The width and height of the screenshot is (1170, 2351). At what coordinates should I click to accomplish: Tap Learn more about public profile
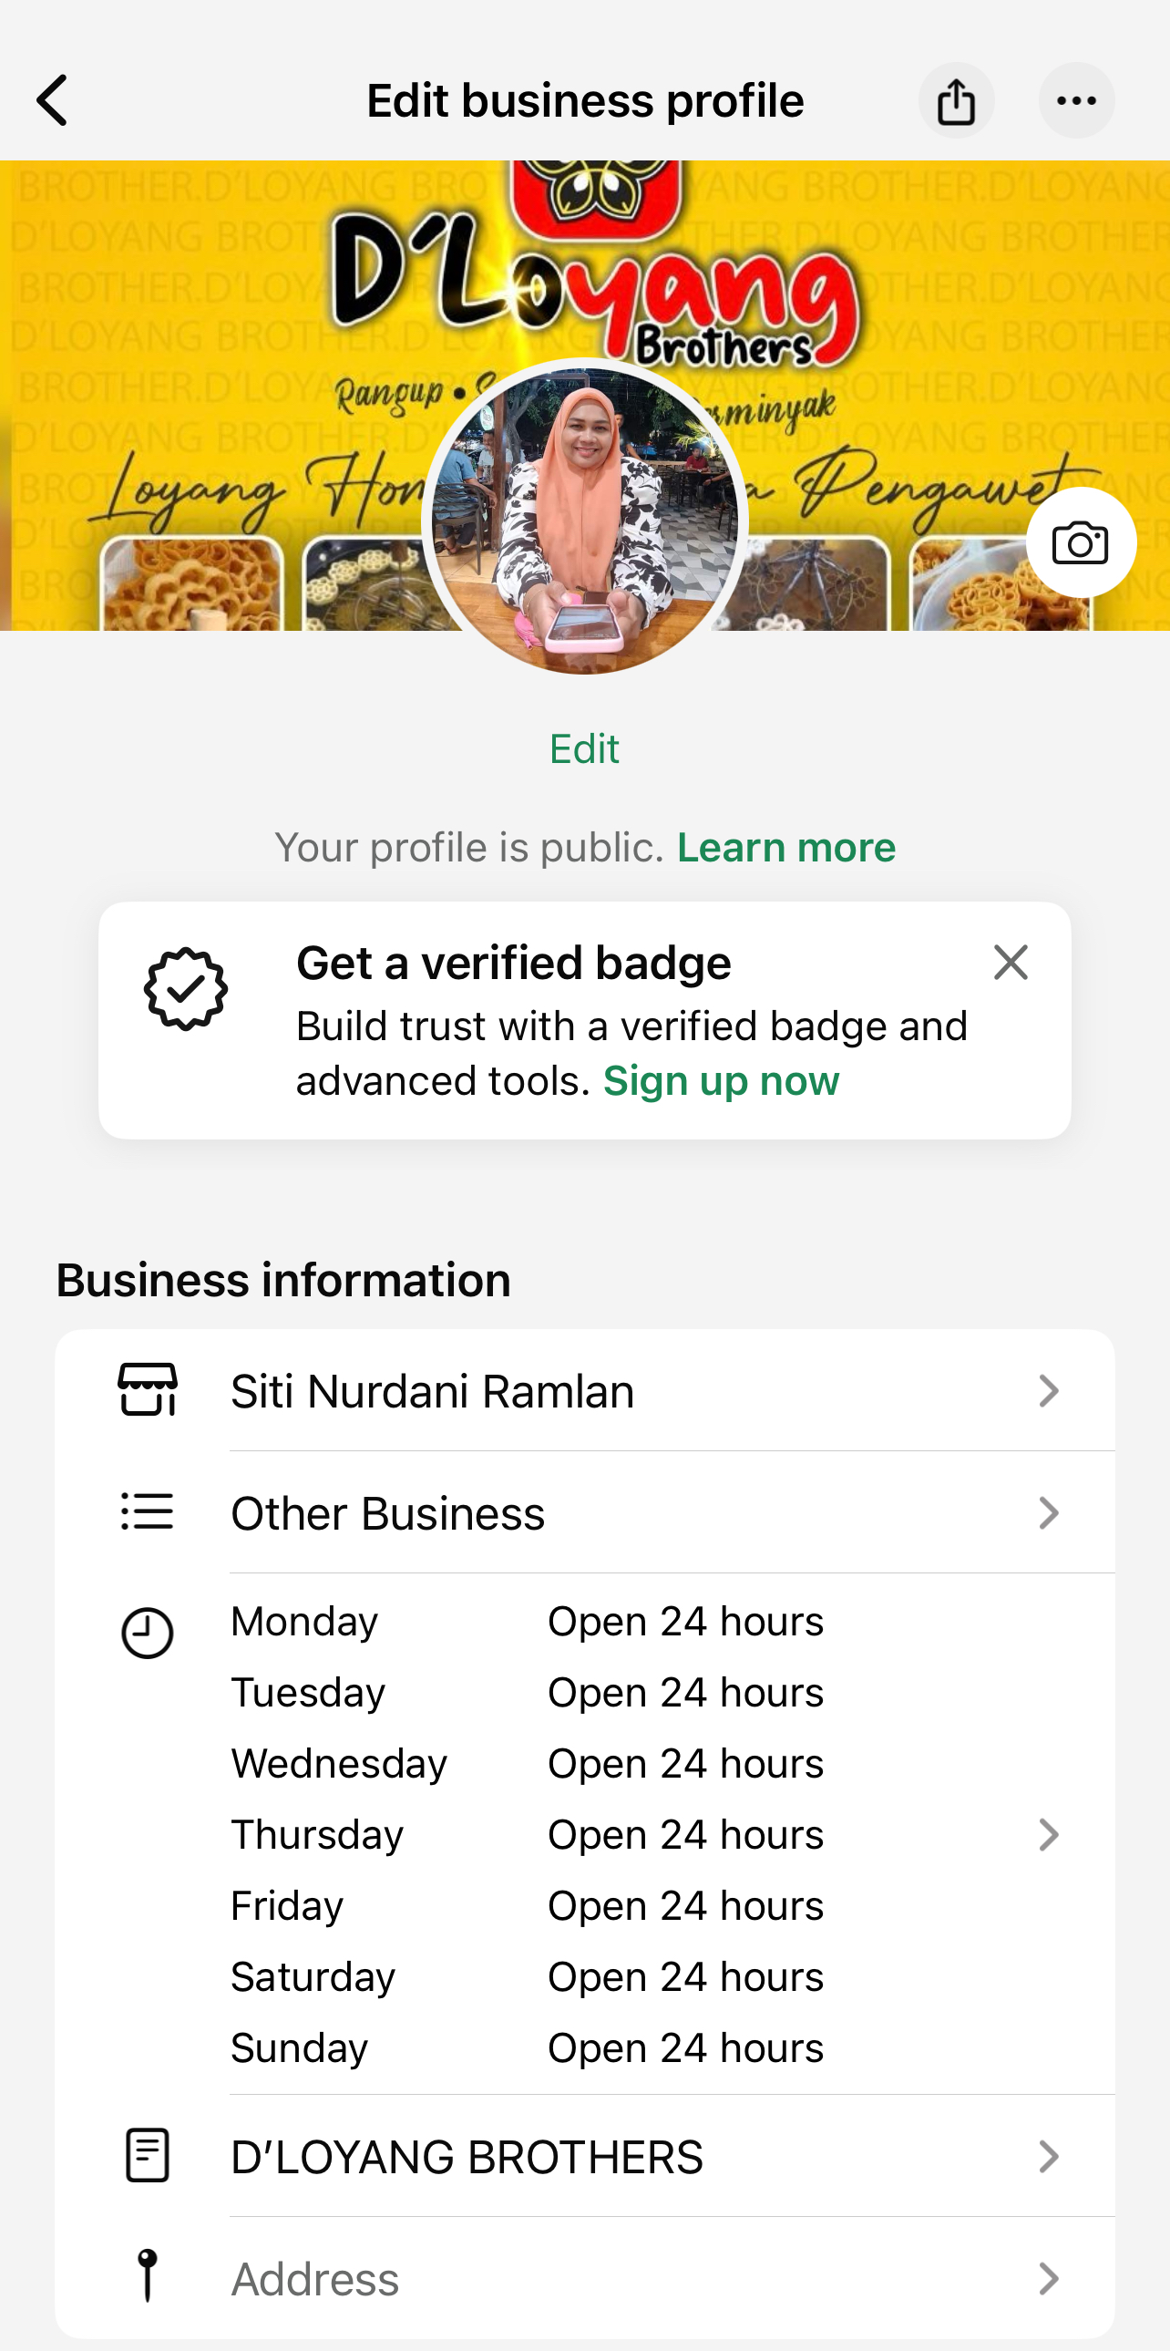click(x=786, y=848)
